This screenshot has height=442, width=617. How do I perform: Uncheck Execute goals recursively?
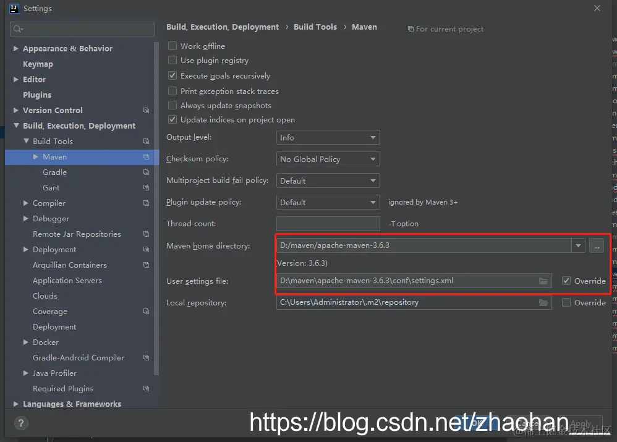(172, 75)
